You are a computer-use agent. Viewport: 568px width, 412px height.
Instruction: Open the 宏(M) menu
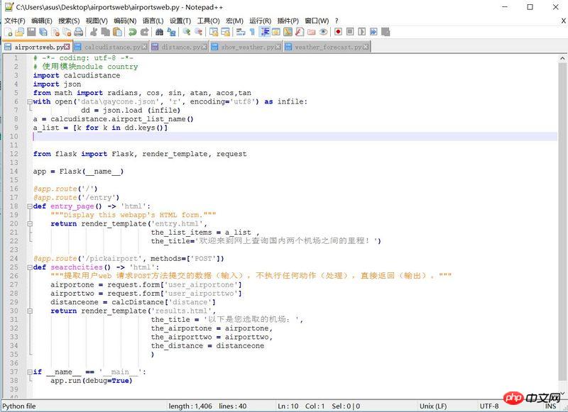234,21
